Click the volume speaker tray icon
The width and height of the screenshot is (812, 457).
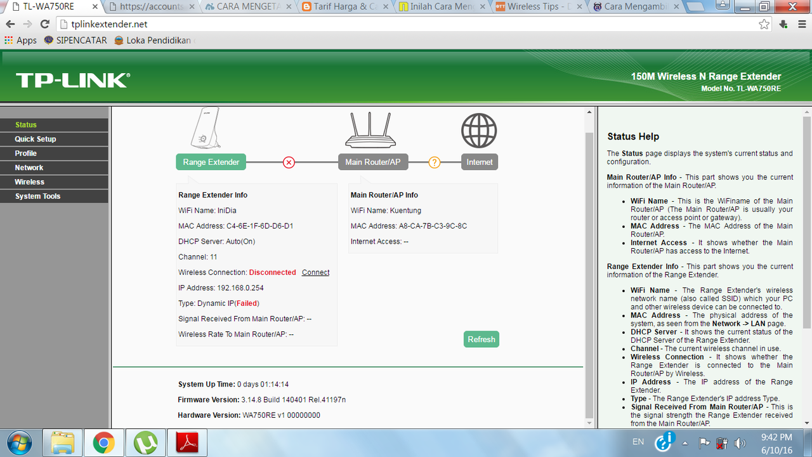740,442
